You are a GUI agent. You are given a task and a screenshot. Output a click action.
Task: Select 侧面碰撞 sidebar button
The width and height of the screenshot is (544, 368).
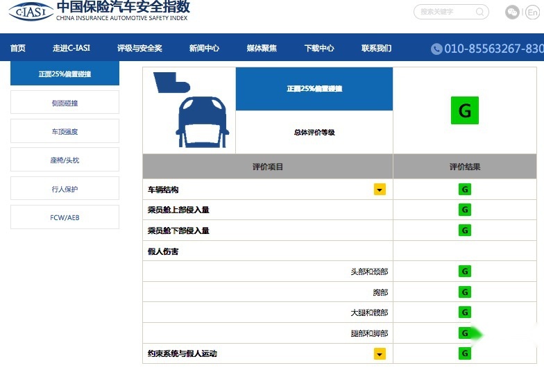(x=65, y=103)
